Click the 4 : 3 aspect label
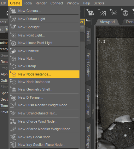The image size is (134, 149). point(102,41)
